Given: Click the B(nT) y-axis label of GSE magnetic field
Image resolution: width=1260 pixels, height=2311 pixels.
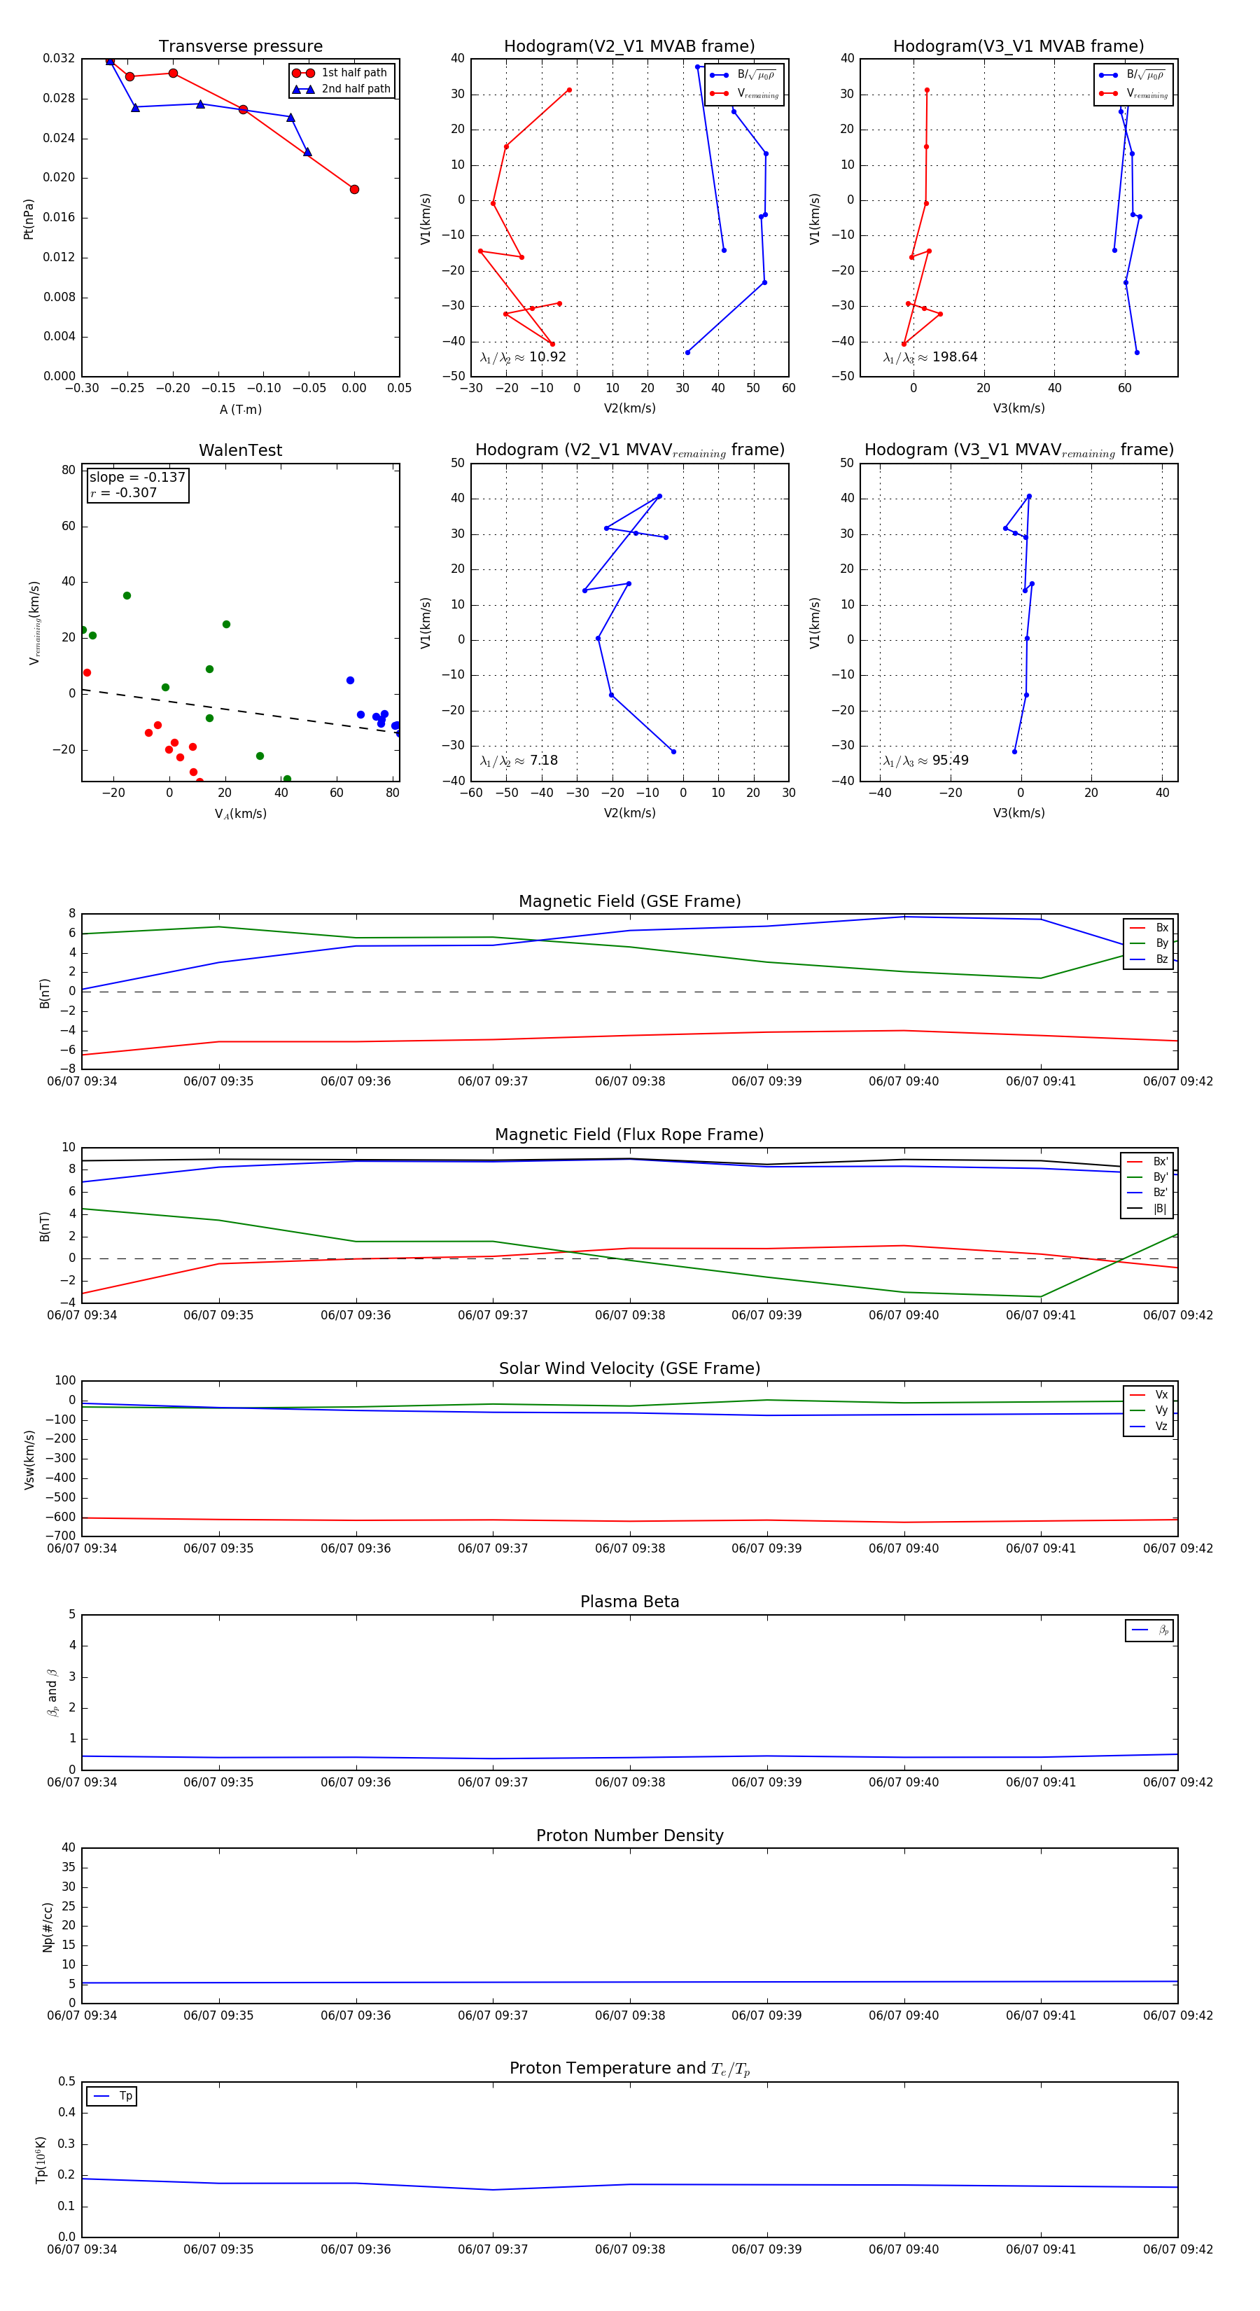Looking at the screenshot, I should pyautogui.click(x=45, y=993).
